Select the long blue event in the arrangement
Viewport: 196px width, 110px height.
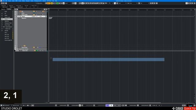coord(108,59)
